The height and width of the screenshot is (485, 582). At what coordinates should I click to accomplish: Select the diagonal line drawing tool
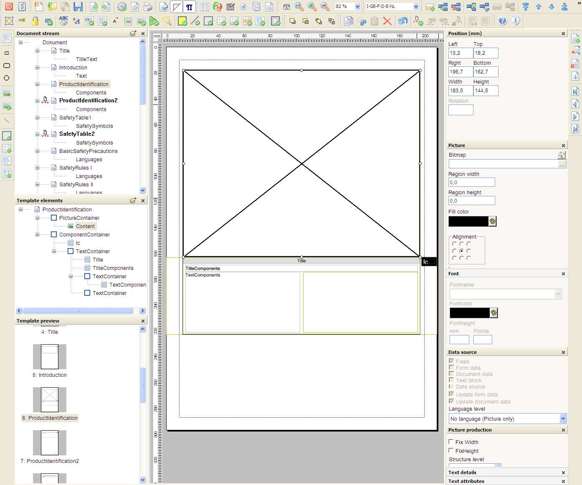[x=7, y=121]
